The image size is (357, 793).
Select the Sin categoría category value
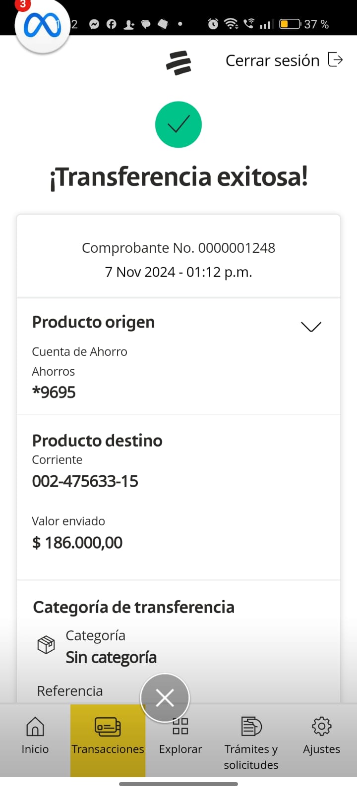pos(111,657)
